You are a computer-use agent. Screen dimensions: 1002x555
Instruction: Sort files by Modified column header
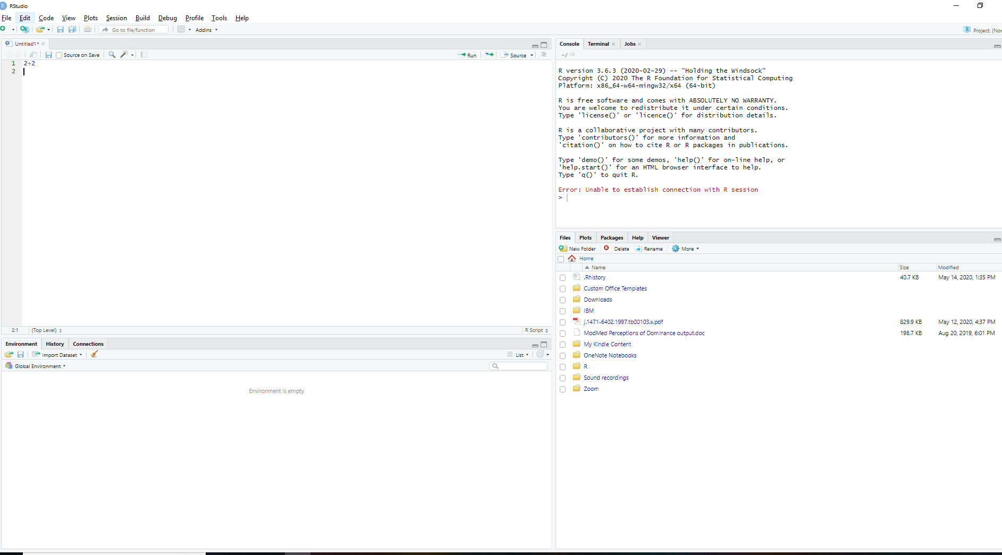[948, 267]
